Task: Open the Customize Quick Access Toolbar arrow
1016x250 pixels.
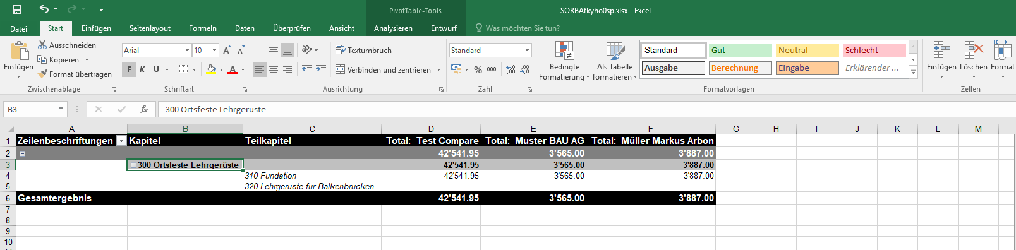Action: click(101, 9)
